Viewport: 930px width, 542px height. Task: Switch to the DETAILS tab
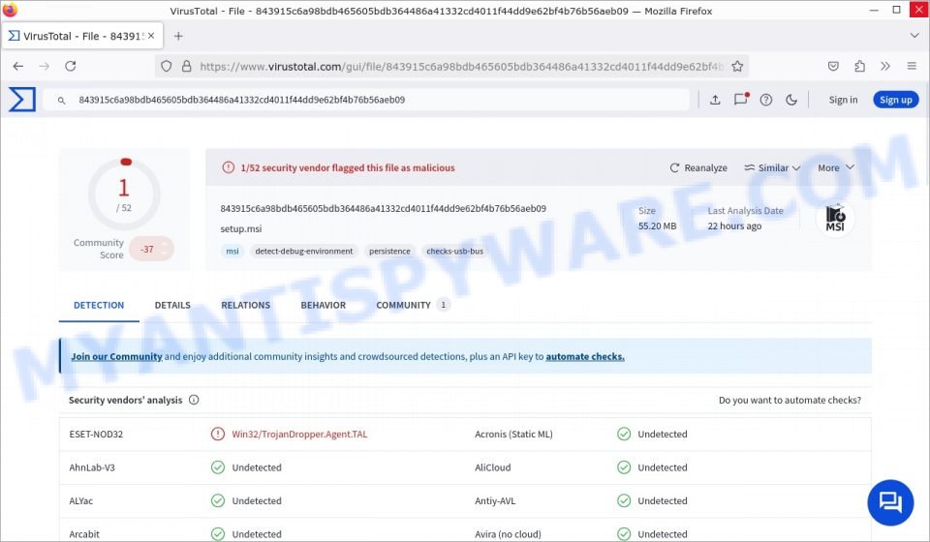point(172,306)
